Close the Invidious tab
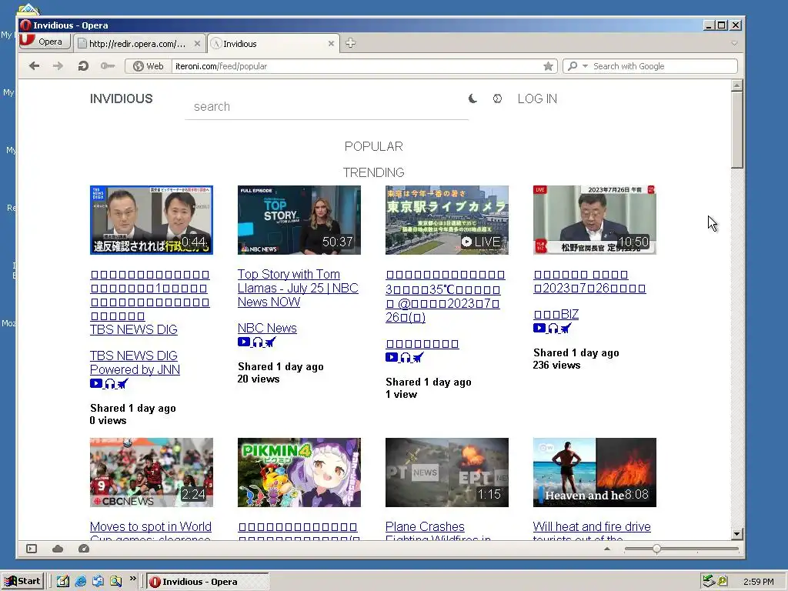 click(x=331, y=44)
